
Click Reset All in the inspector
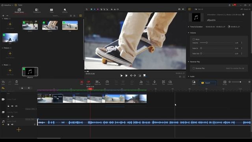(246, 9)
